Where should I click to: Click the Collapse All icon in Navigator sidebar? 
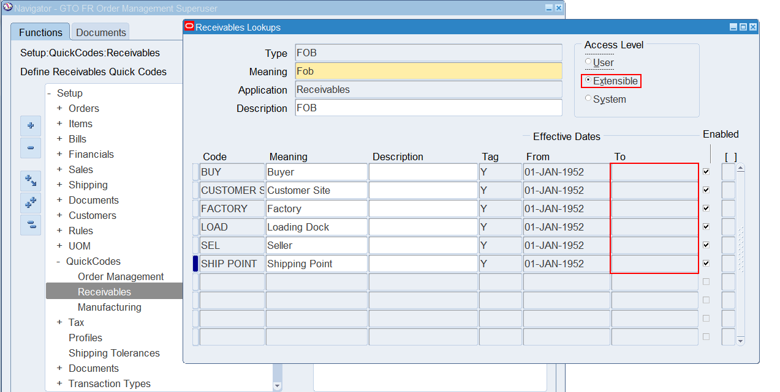(31, 225)
